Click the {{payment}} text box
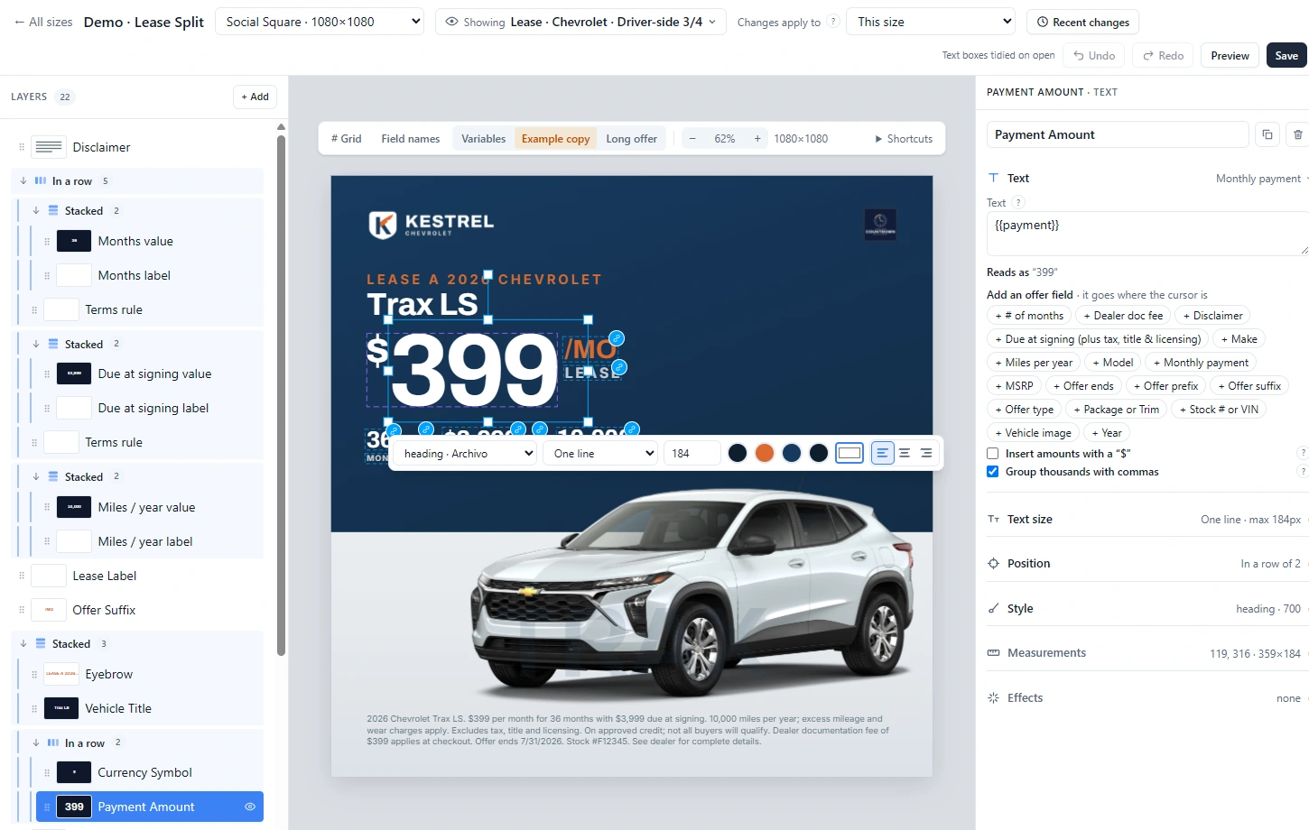1309x830 pixels. click(x=1147, y=234)
